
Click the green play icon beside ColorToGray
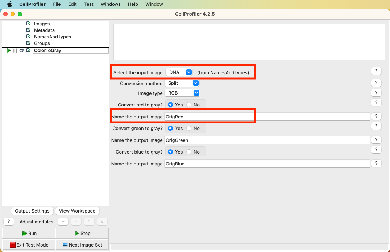[x=9, y=51]
